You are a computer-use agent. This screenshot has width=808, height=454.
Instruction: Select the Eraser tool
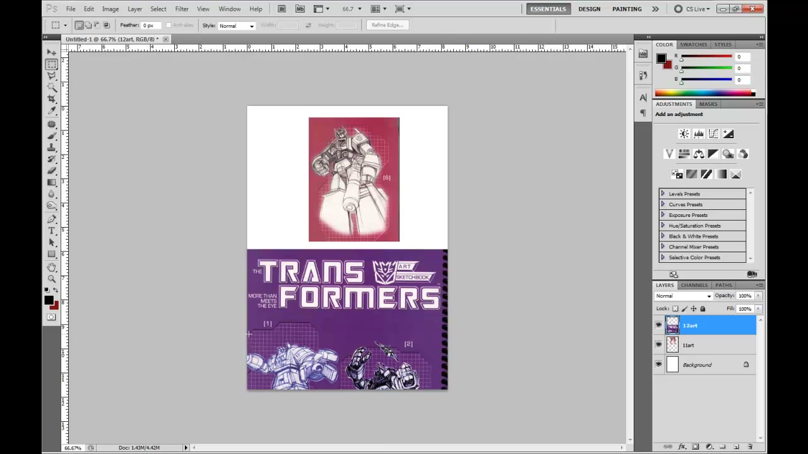click(52, 171)
